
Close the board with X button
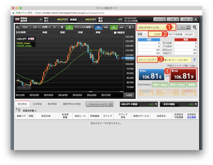(x=196, y=19)
